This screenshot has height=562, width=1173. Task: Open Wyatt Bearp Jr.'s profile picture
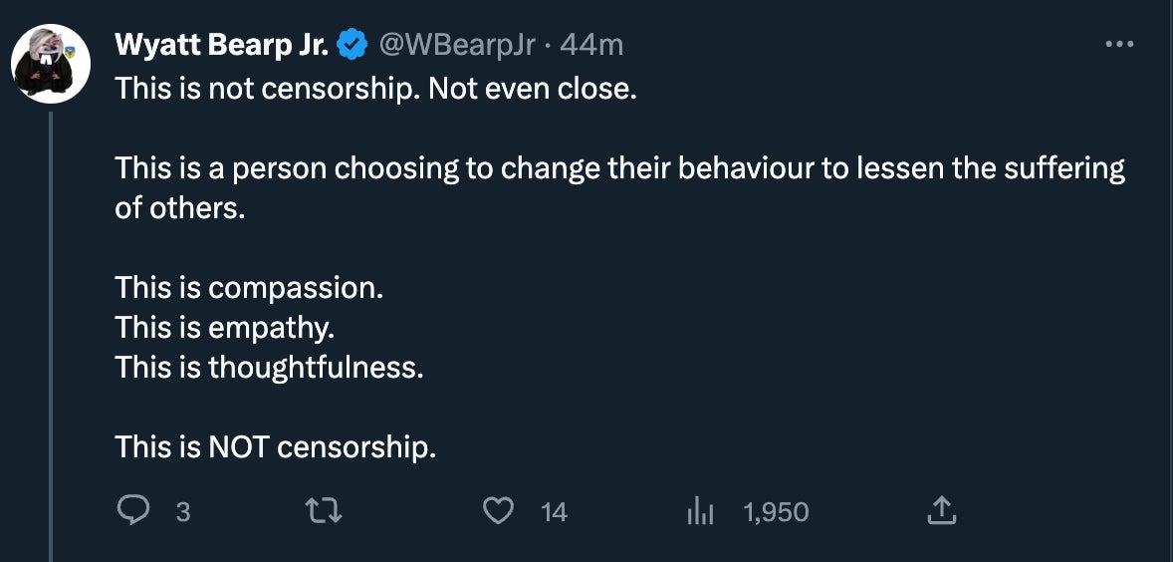point(51,64)
